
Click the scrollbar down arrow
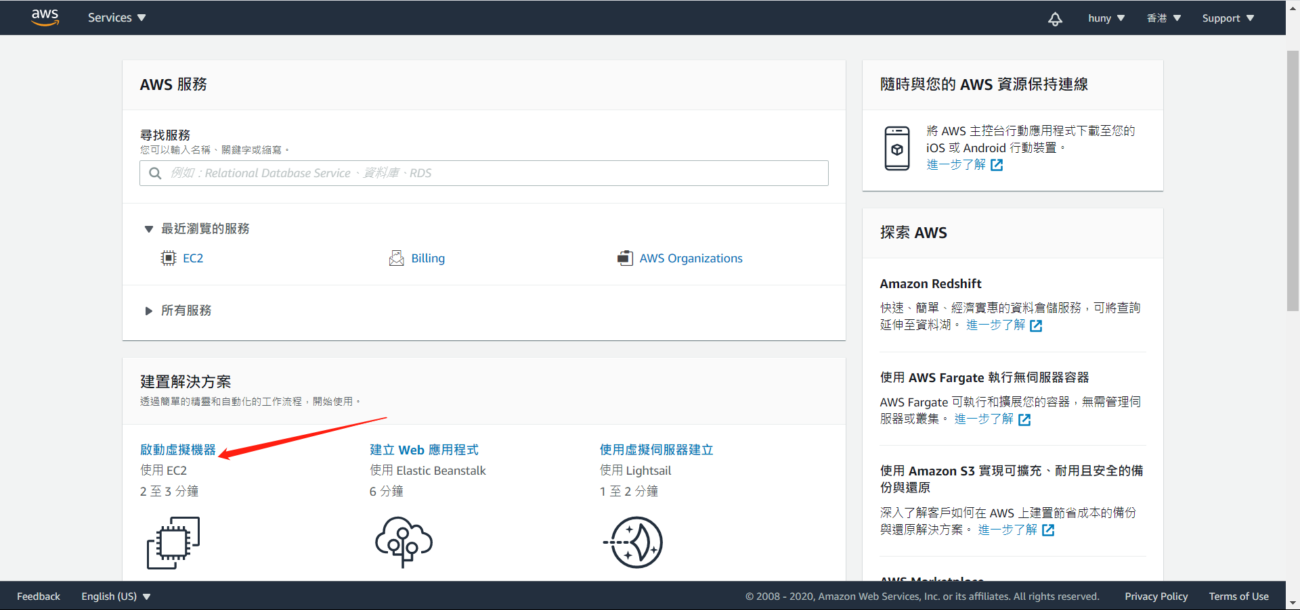click(1293, 603)
